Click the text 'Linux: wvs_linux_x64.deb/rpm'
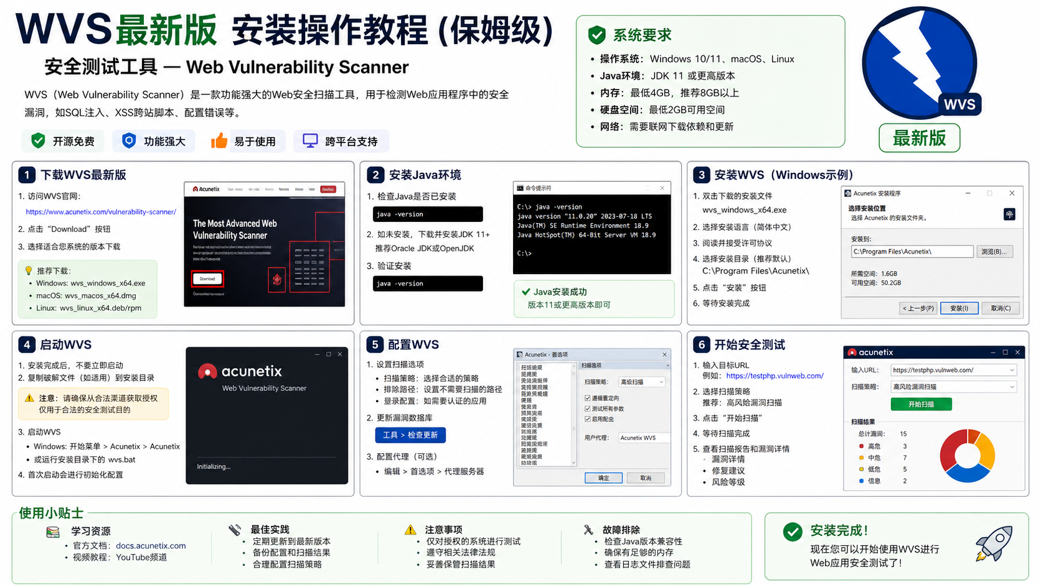 pos(88,308)
